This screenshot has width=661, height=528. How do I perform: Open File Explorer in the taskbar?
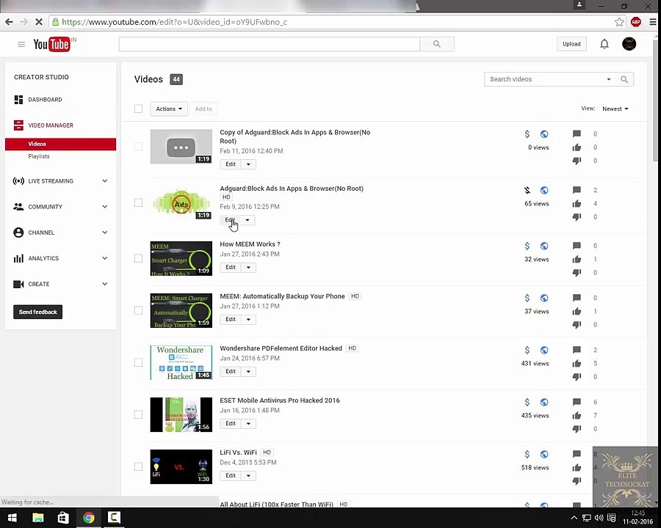coord(38,518)
